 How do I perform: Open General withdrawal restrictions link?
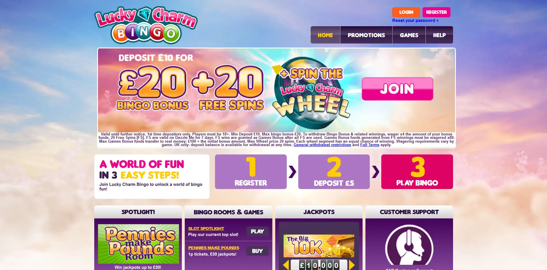322,145
